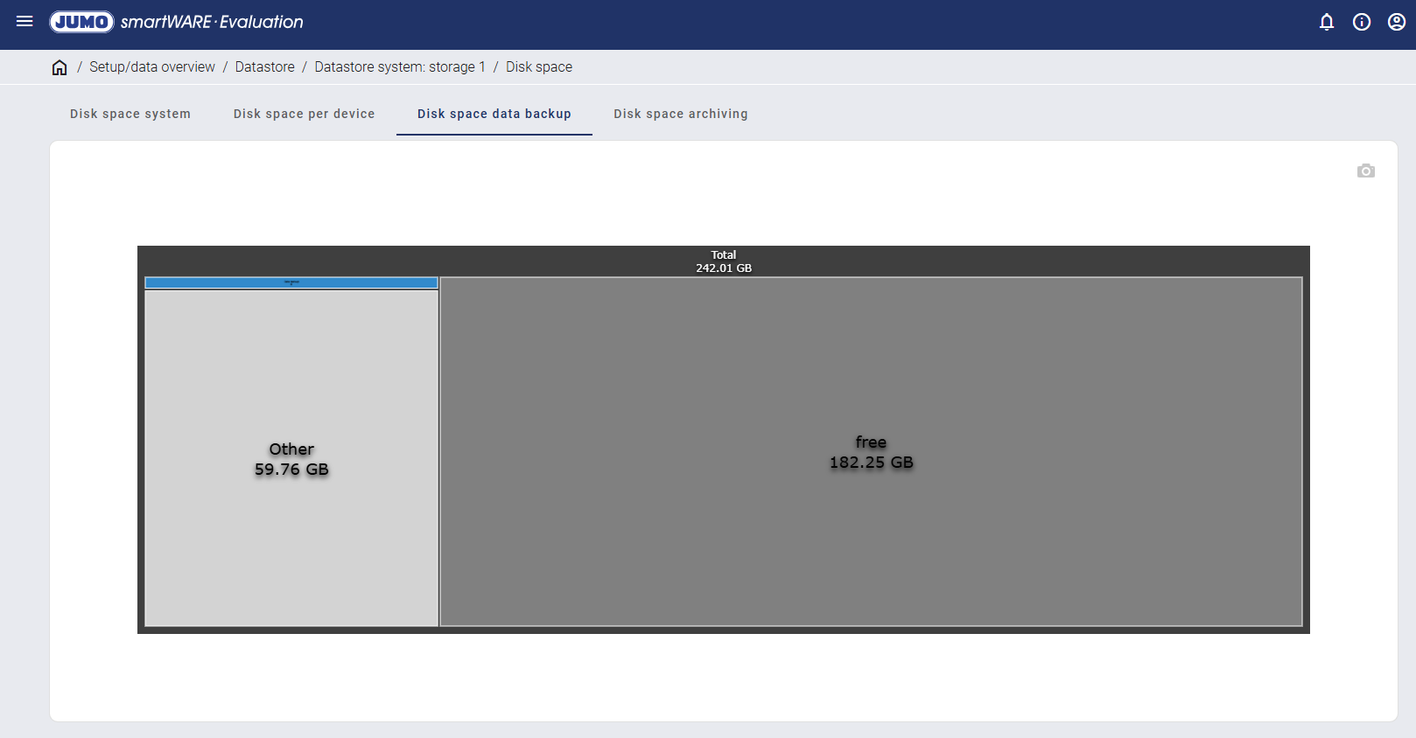Switch to Disk space system tab
1416x738 pixels.
(x=130, y=114)
